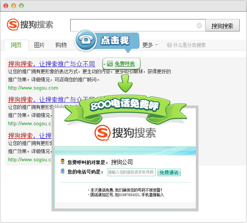This screenshot has width=247, height=223.
Task: Open the 免费呼我 link
Action: pyautogui.click(x=125, y=64)
